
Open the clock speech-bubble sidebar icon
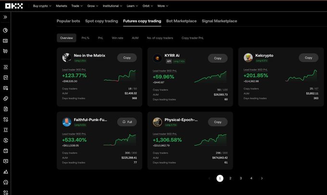(6, 183)
